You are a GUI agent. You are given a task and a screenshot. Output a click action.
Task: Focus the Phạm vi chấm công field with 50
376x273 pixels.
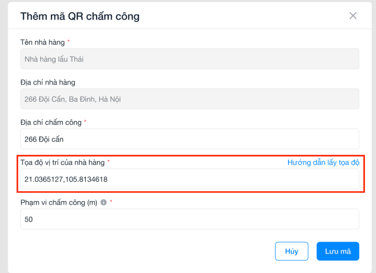coord(189,219)
